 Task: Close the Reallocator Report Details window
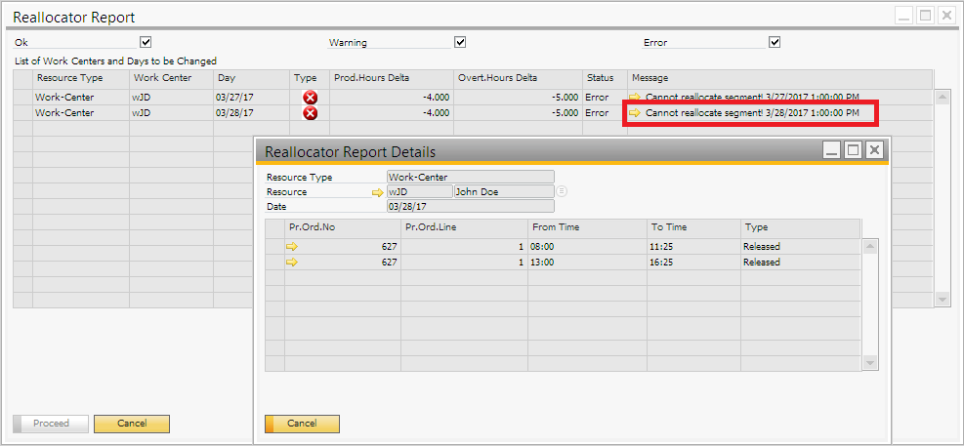tap(874, 149)
